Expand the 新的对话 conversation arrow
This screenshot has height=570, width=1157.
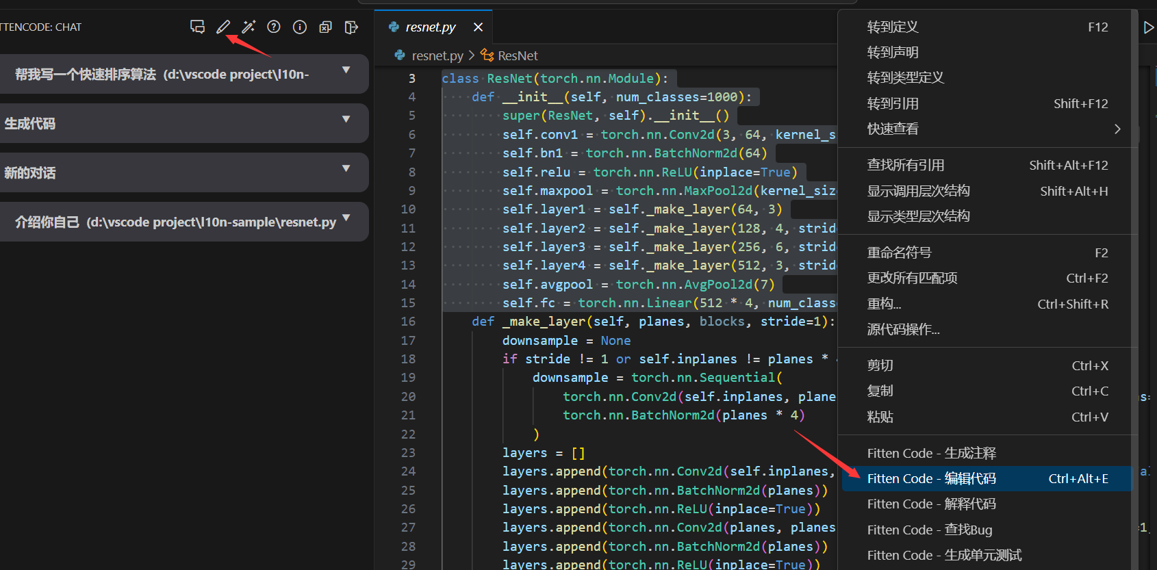(x=346, y=168)
